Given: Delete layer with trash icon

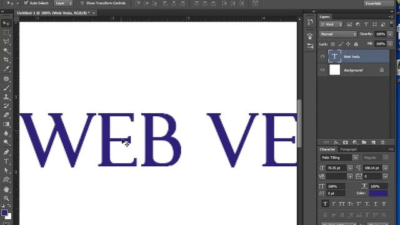Looking at the screenshot, I should (x=382, y=142).
